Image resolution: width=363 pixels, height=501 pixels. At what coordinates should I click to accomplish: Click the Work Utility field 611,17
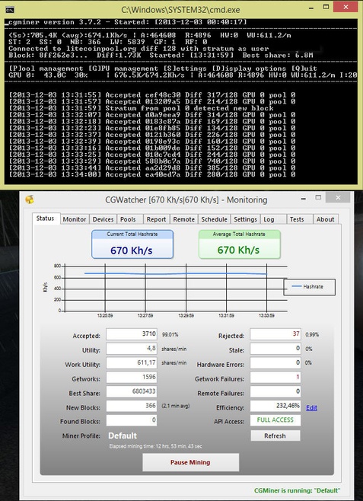click(132, 363)
